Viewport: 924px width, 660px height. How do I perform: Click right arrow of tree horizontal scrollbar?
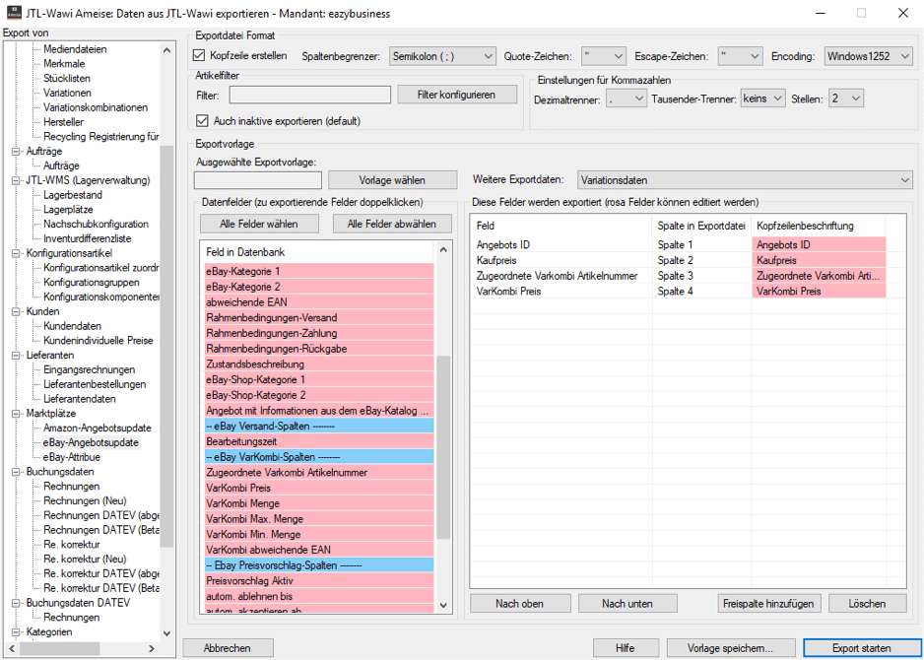click(152, 648)
